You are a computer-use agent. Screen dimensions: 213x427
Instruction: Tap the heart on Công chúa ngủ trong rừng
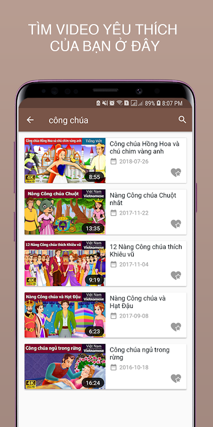[x=176, y=378]
